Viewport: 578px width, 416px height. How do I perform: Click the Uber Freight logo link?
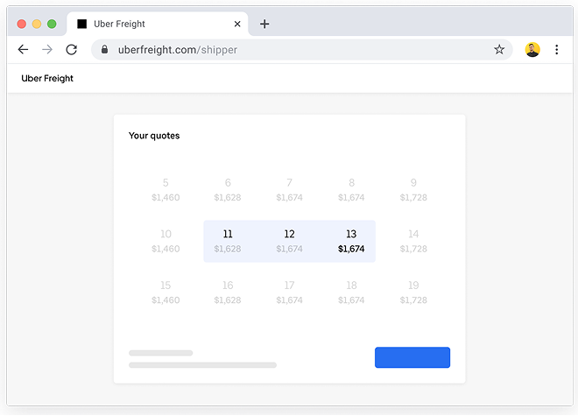click(x=47, y=79)
